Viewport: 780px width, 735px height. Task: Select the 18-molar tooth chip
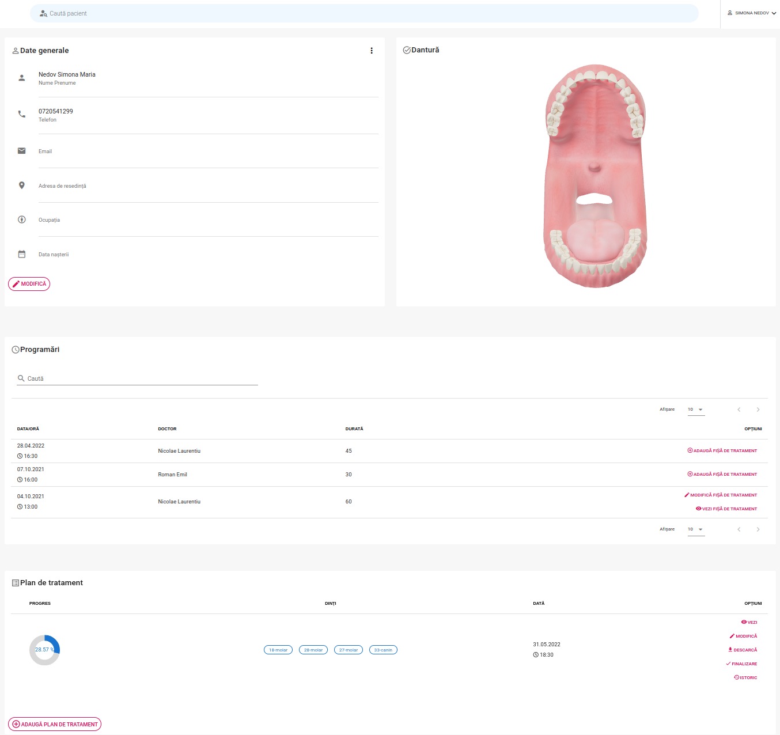(278, 650)
